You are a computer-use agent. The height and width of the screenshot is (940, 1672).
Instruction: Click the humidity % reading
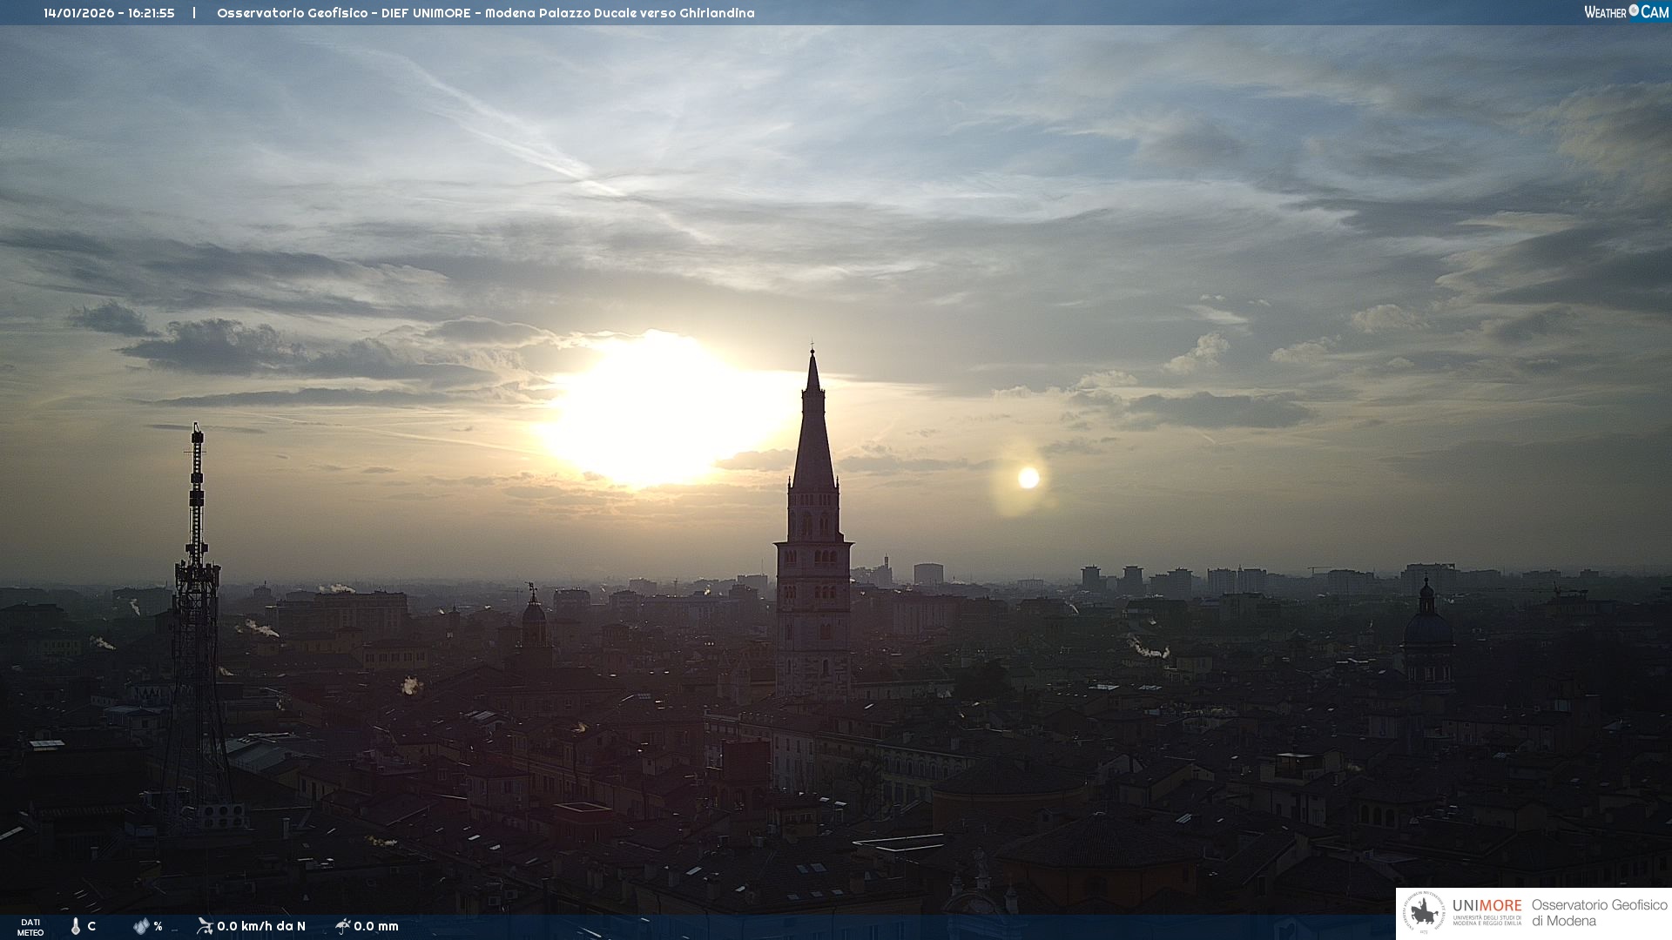coord(158,926)
